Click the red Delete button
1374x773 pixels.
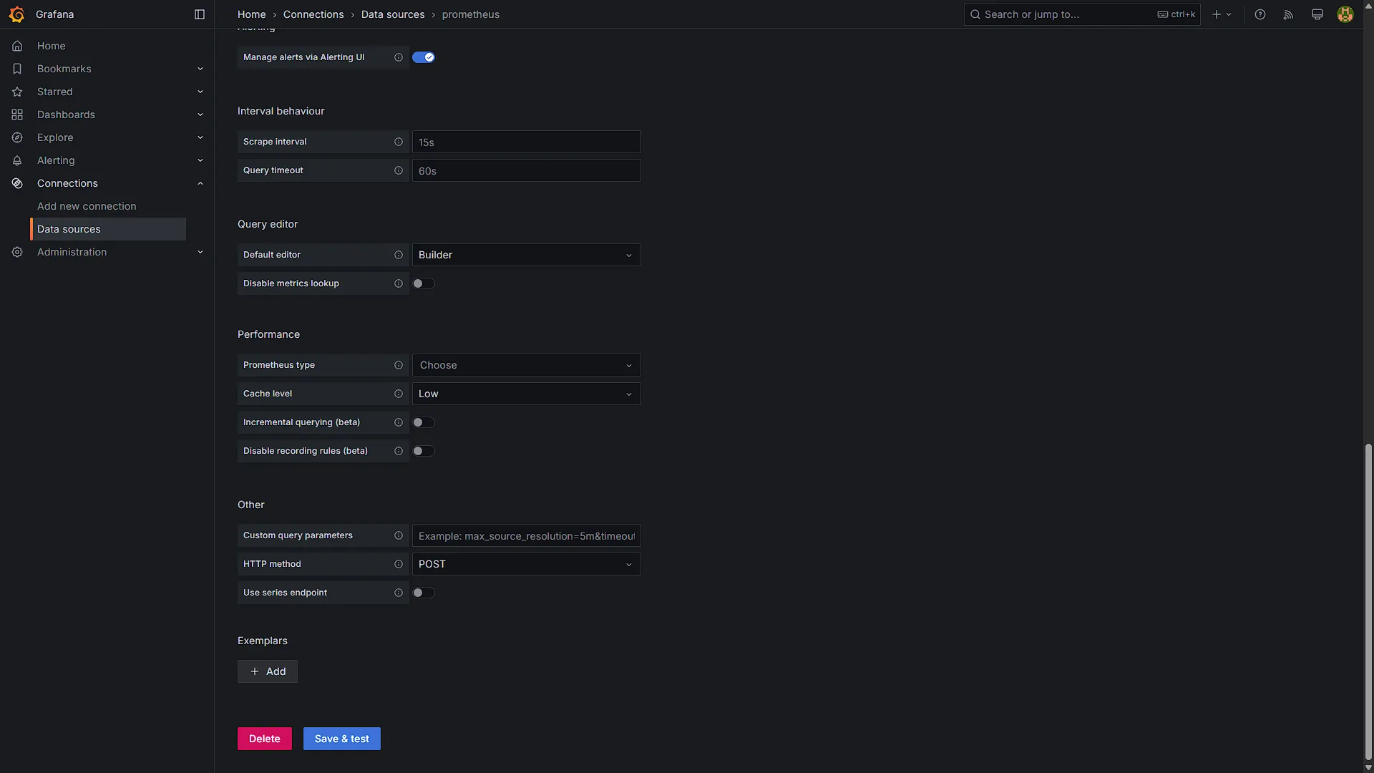click(265, 739)
